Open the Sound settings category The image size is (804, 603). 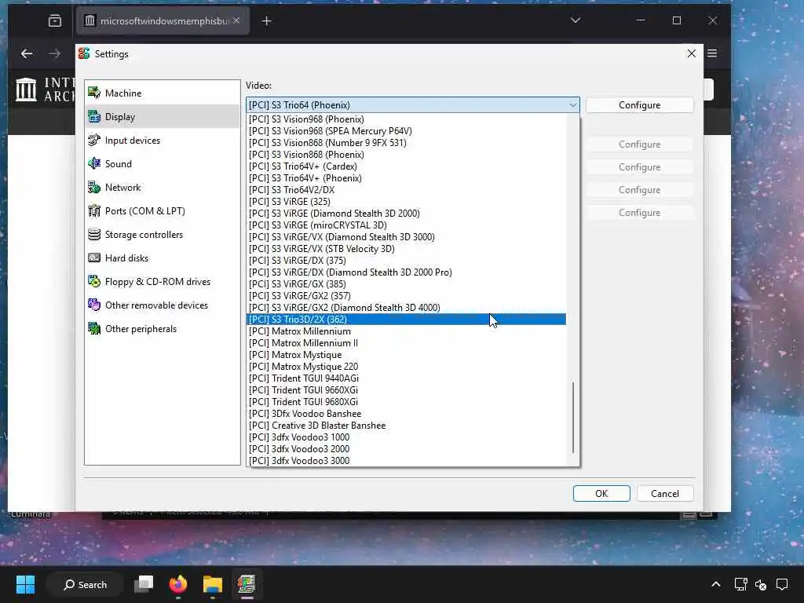coord(162,163)
